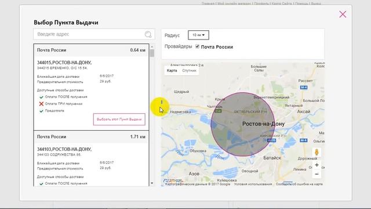This screenshot has width=371, height=209.
Task: Open the Радиус '10 км' dropdown
Action: click(x=198, y=35)
